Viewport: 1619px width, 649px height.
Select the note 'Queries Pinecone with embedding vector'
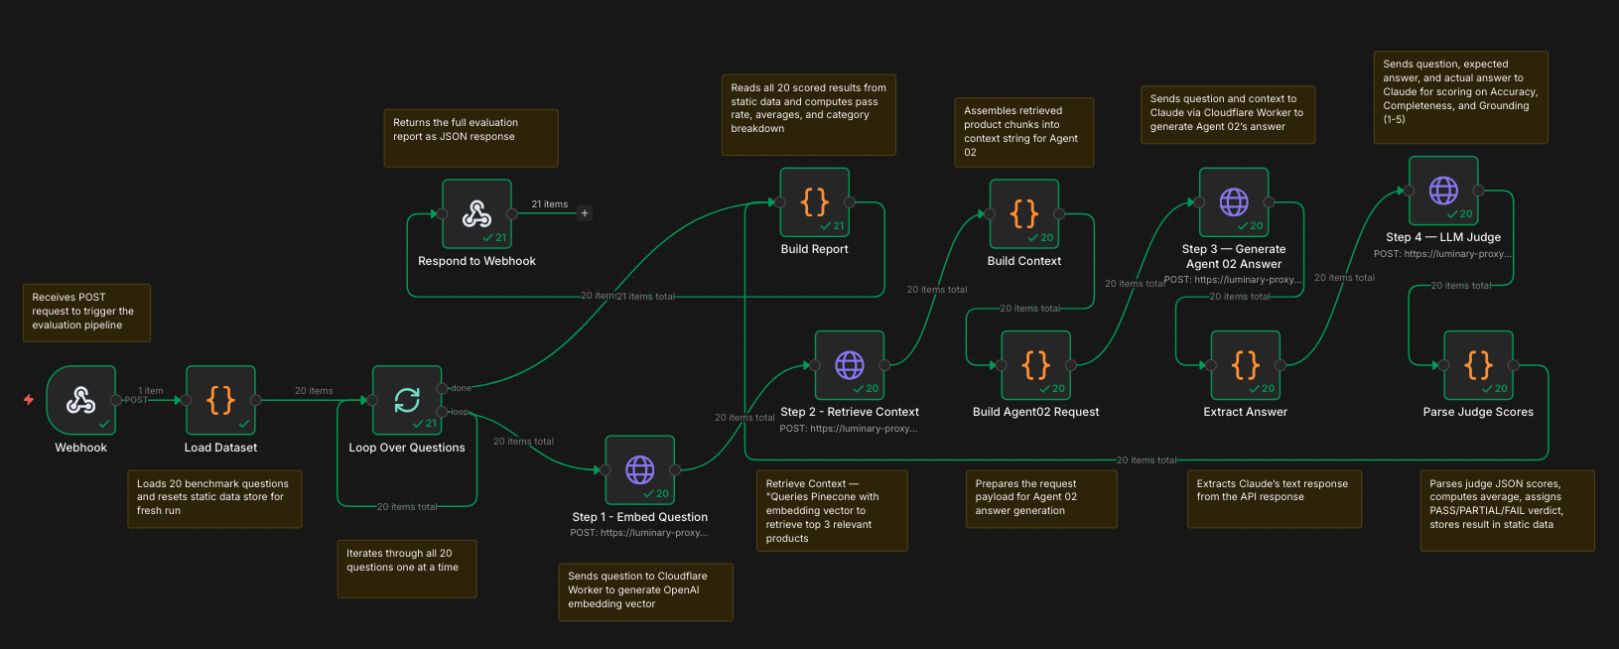(x=832, y=511)
